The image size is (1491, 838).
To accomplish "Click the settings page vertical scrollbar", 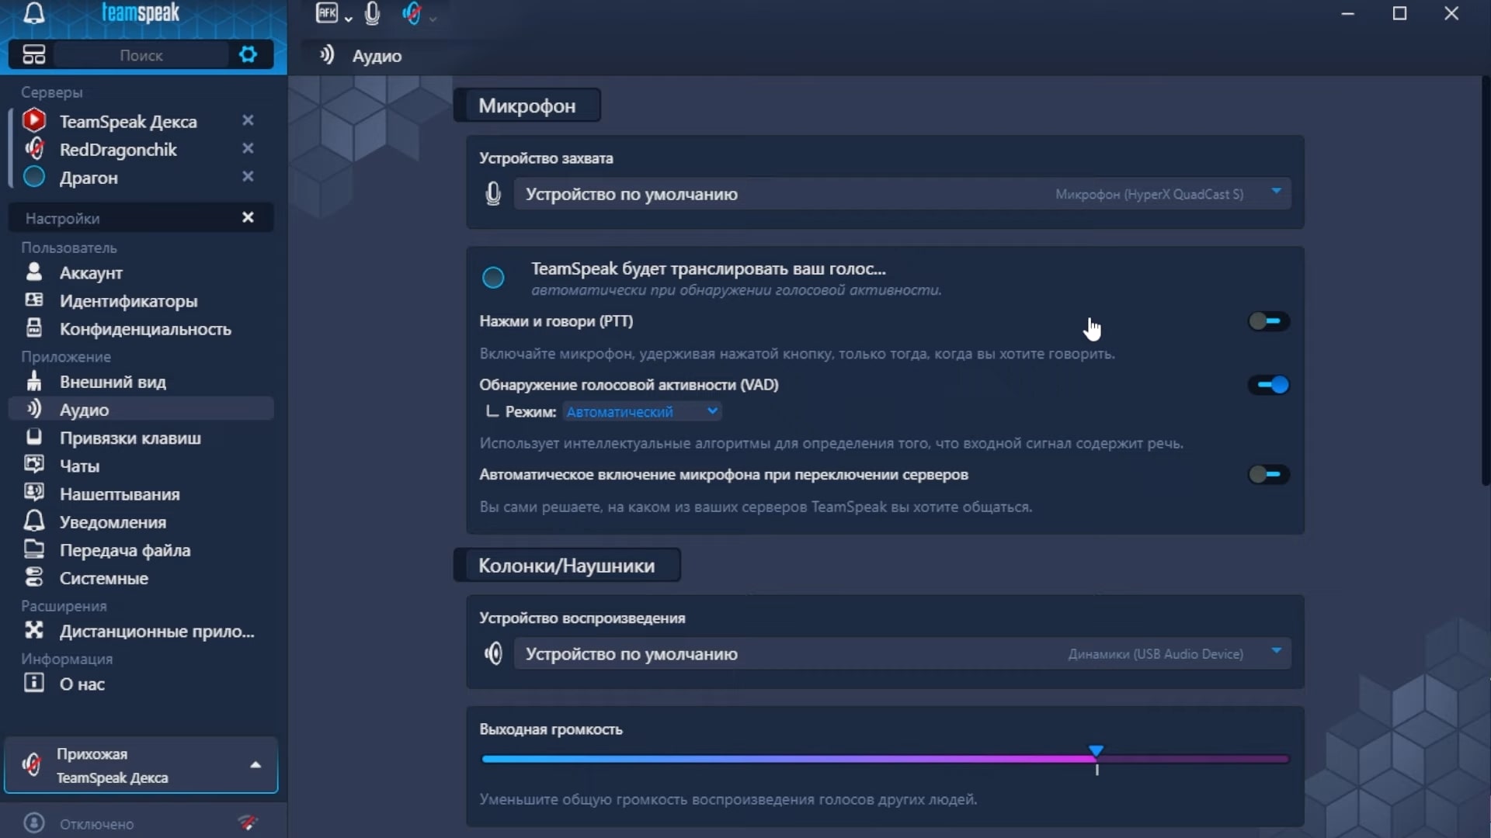I will click(1486, 280).
